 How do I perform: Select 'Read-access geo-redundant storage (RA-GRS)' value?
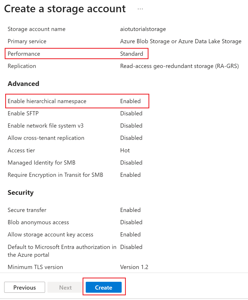179,66
